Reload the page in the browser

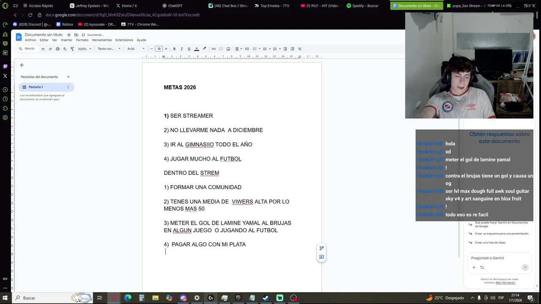pos(30,15)
